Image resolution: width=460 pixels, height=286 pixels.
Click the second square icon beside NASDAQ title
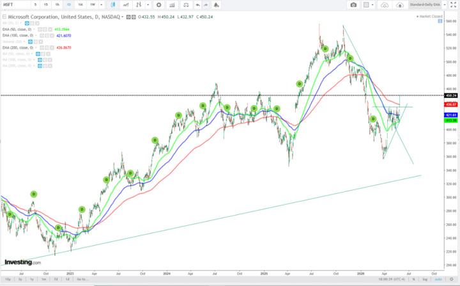(x=134, y=17)
